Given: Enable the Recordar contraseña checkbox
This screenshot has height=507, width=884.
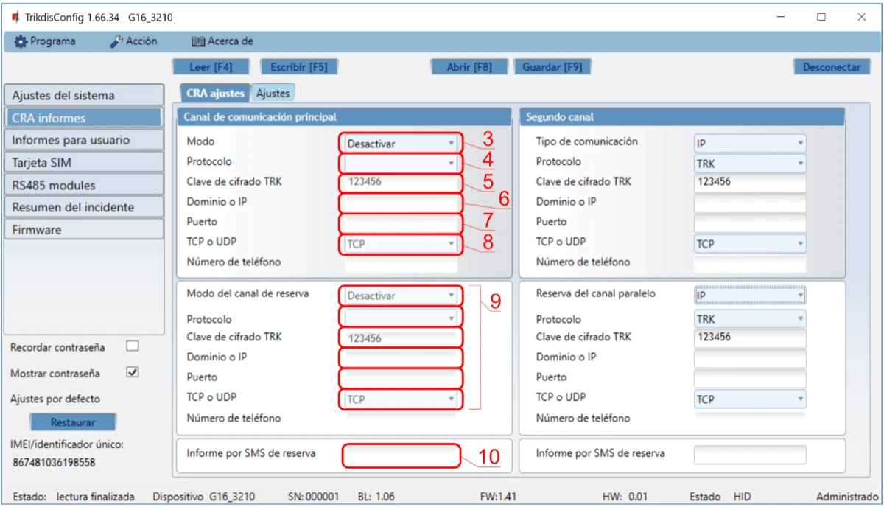Looking at the screenshot, I should [x=133, y=346].
